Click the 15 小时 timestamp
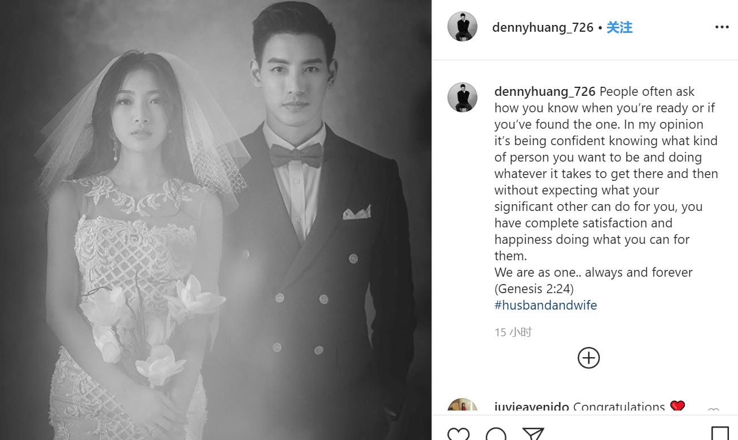Image resolution: width=738 pixels, height=440 pixels. [x=513, y=332]
